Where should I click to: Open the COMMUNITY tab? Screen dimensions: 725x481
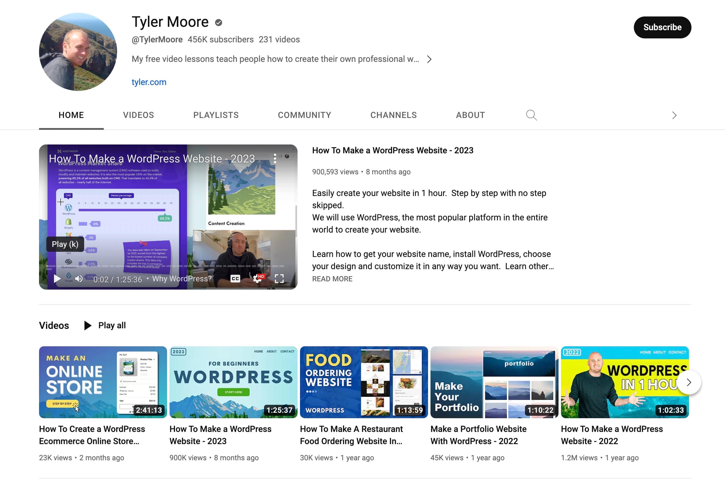point(304,115)
